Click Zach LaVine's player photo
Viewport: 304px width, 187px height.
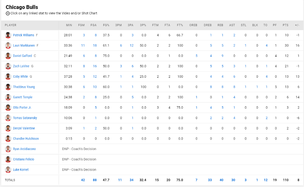click(8, 66)
